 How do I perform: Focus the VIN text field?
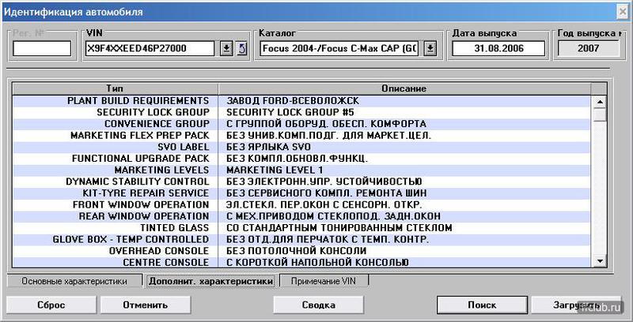[150, 49]
